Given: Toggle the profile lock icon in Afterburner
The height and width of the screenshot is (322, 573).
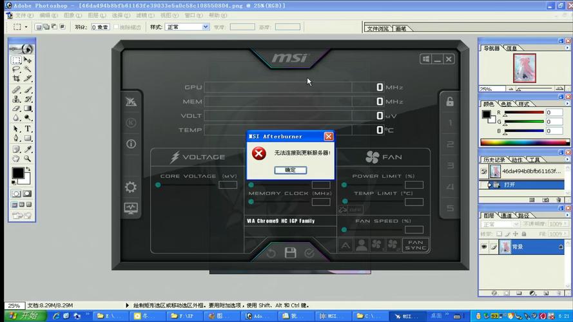Looking at the screenshot, I should coord(450,101).
